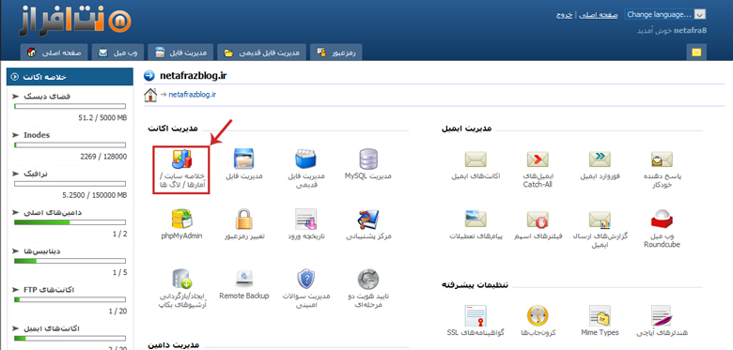Click the '5.2500 / 150000 MB' traffic value
Image resolution: width=733 pixels, height=350 pixels.
95,195
